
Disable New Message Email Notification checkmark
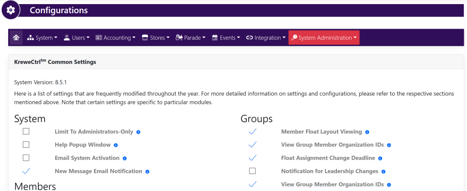click(26, 171)
